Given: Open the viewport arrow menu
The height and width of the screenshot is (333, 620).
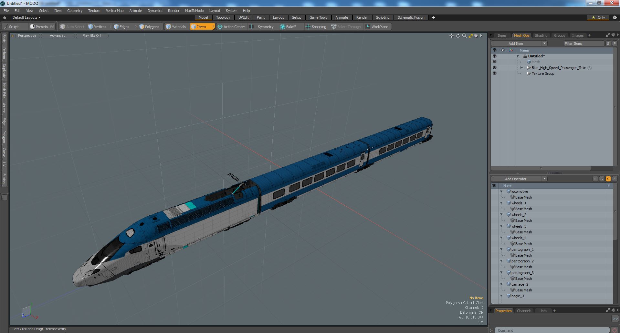Looking at the screenshot, I should click(481, 36).
